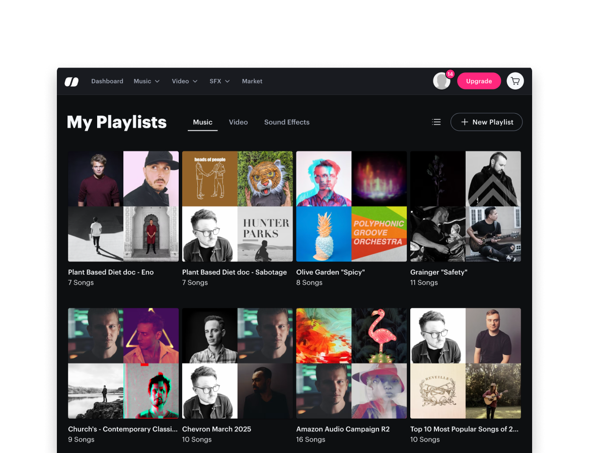The image size is (589, 453).
Task: Click the plus icon in New Playlist
Action: click(x=465, y=122)
